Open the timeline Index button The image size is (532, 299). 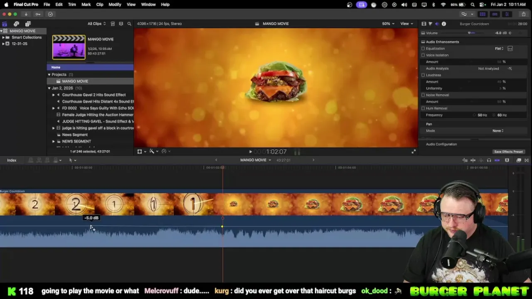(12, 160)
